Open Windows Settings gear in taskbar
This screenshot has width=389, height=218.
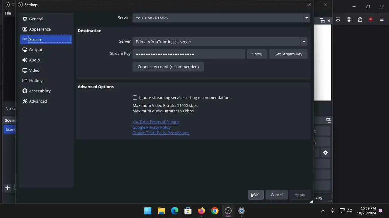tap(241, 211)
